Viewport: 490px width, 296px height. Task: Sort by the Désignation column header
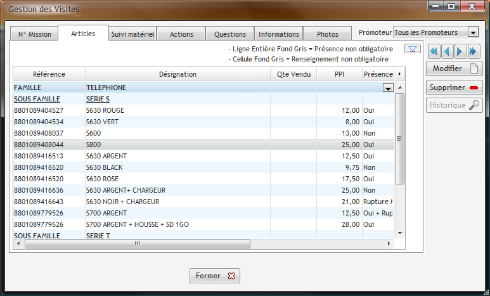coord(177,74)
